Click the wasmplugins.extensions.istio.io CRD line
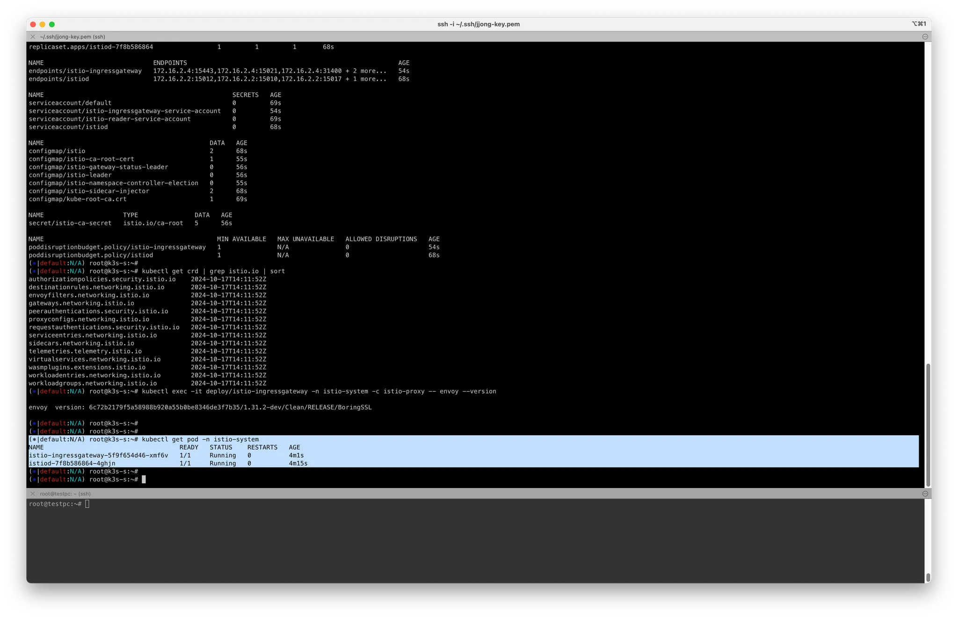The image size is (958, 618). 87,367
